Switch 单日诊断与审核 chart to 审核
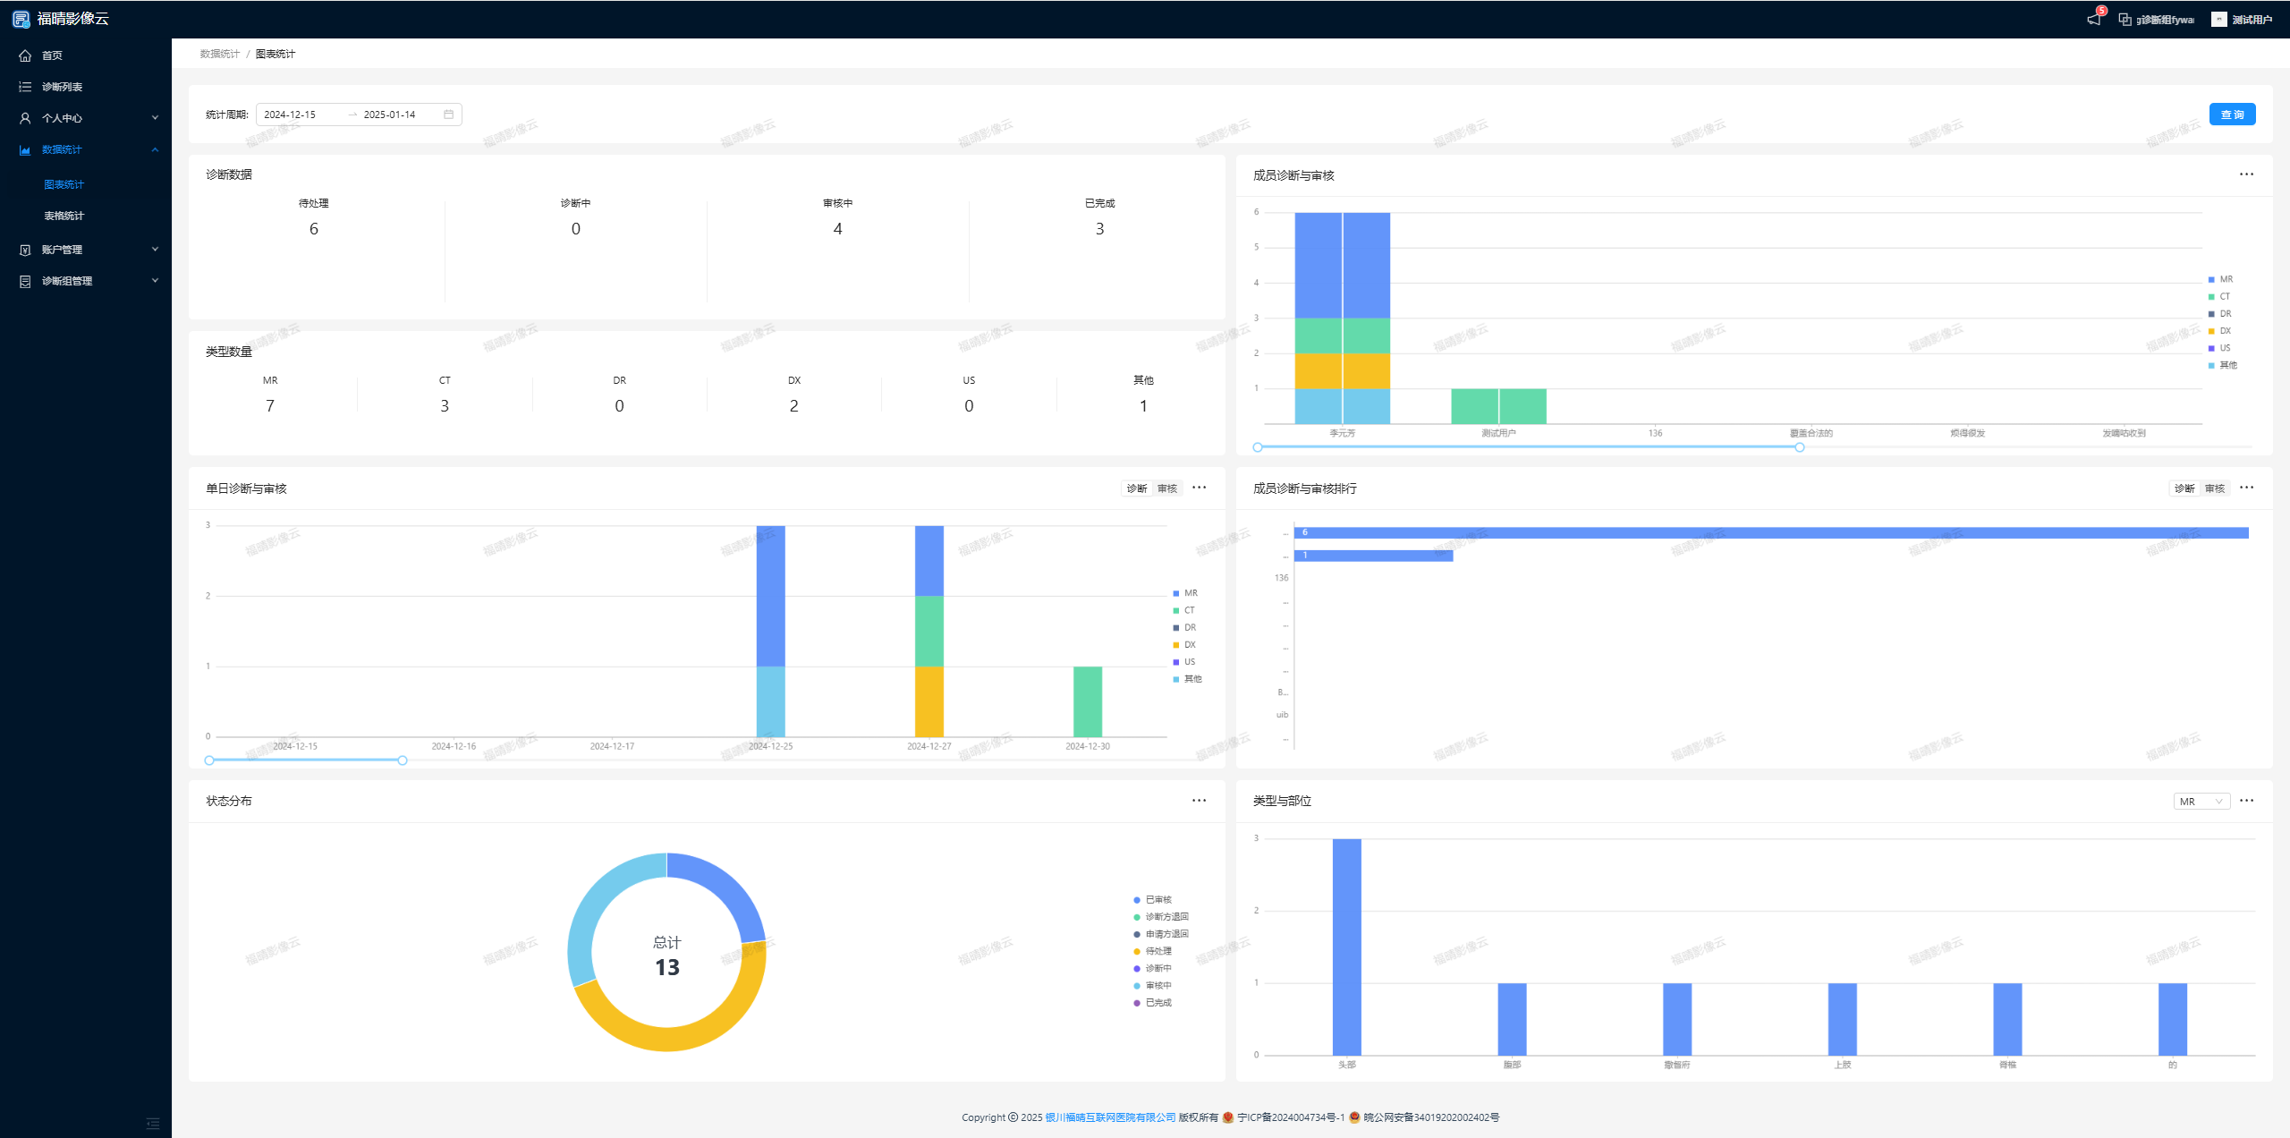 1167,488
